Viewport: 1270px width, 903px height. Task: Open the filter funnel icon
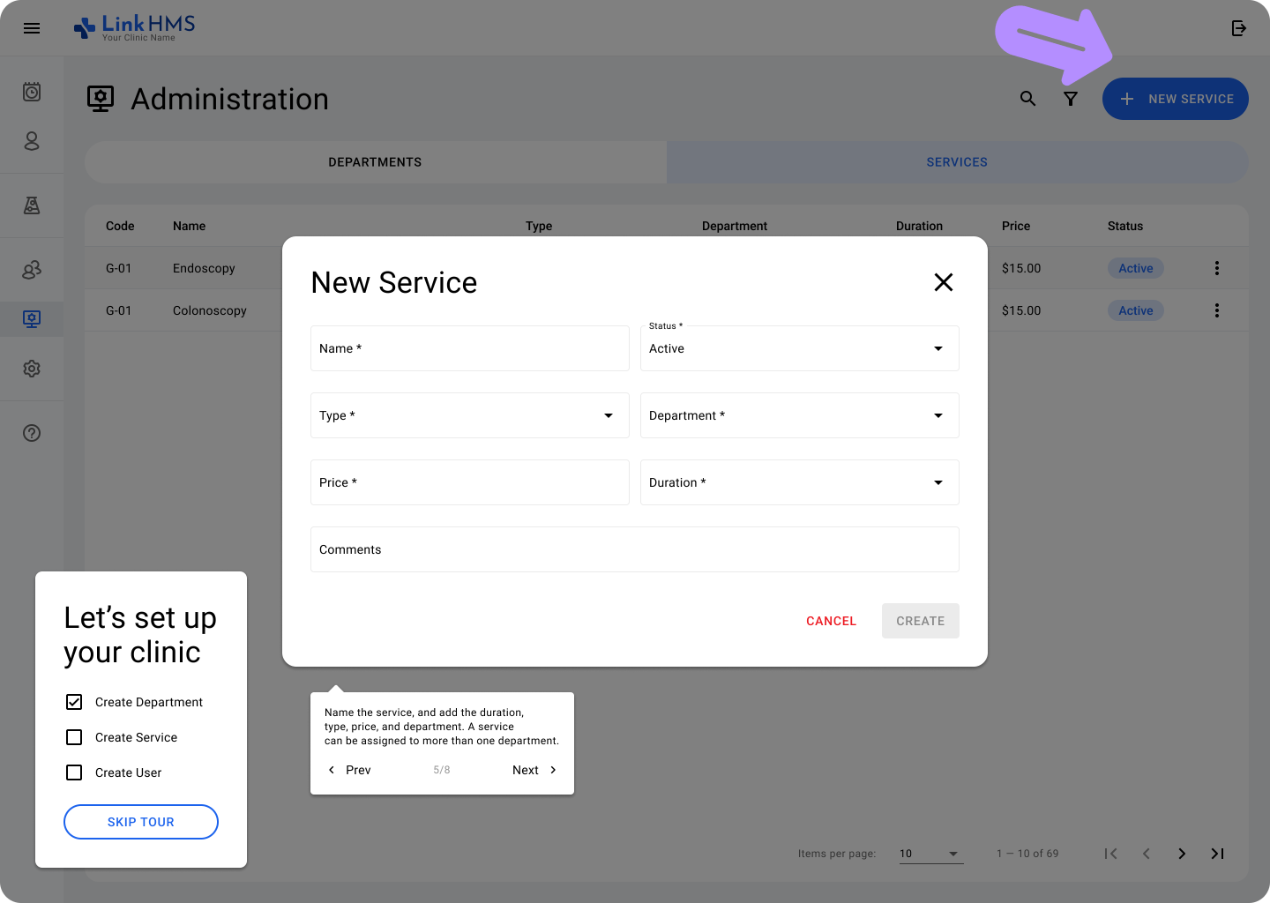coord(1070,99)
